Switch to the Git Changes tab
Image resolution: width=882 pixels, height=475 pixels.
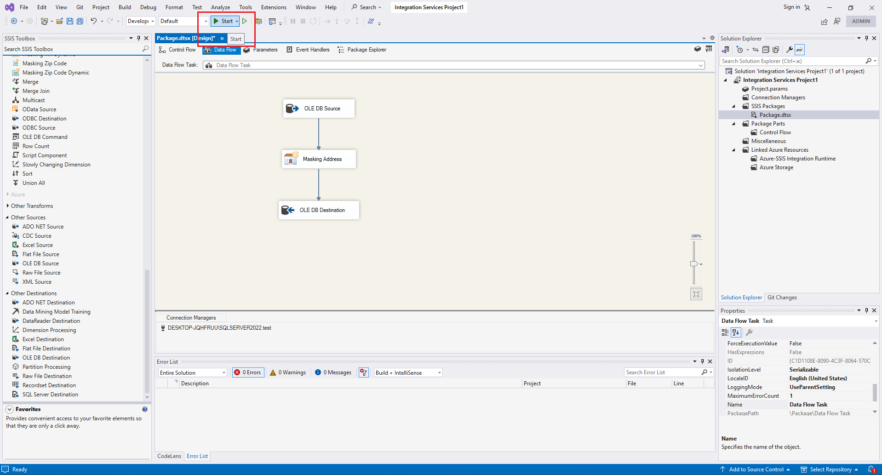click(782, 298)
